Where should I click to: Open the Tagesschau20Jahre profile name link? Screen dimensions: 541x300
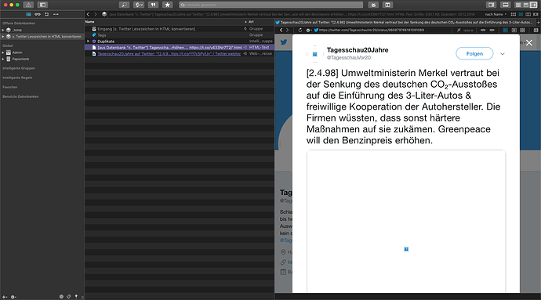pyautogui.click(x=358, y=50)
